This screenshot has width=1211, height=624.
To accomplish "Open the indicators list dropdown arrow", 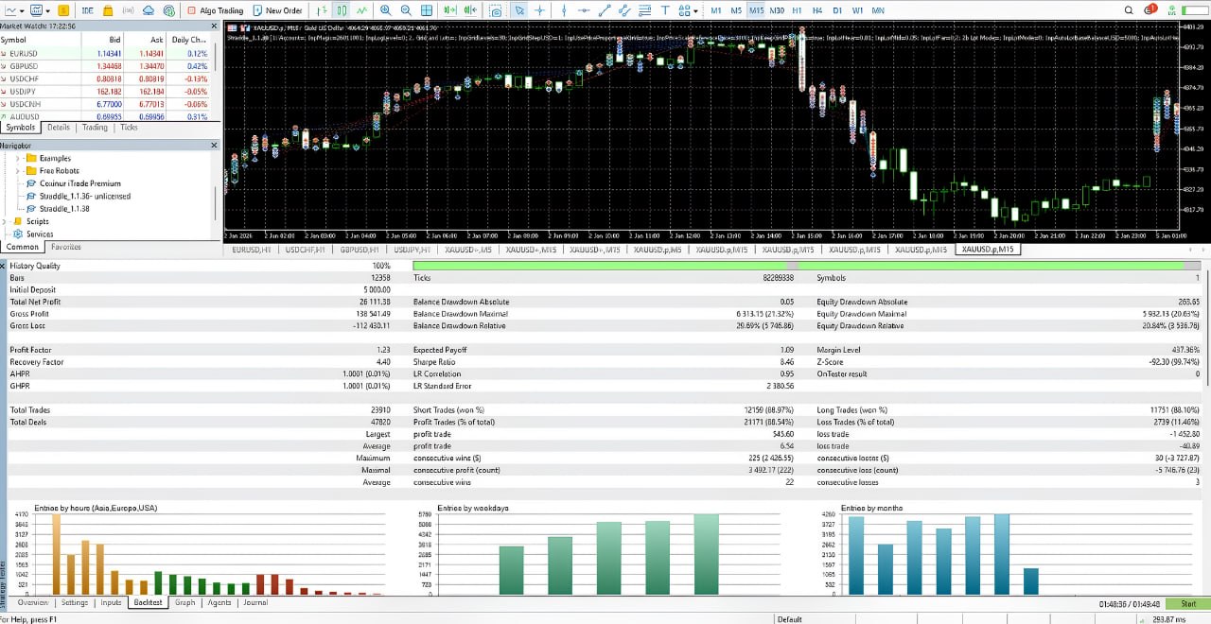I will [x=47, y=10].
